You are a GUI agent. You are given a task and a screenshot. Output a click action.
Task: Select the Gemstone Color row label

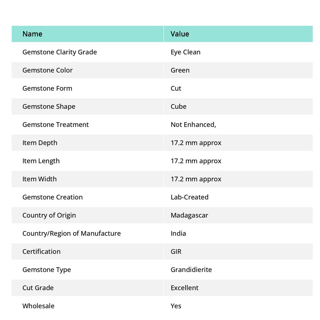click(47, 70)
